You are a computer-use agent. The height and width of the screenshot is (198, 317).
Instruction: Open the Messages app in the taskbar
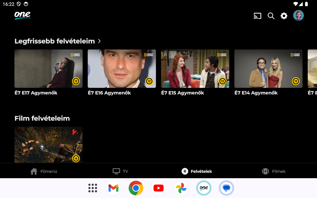coord(226,188)
